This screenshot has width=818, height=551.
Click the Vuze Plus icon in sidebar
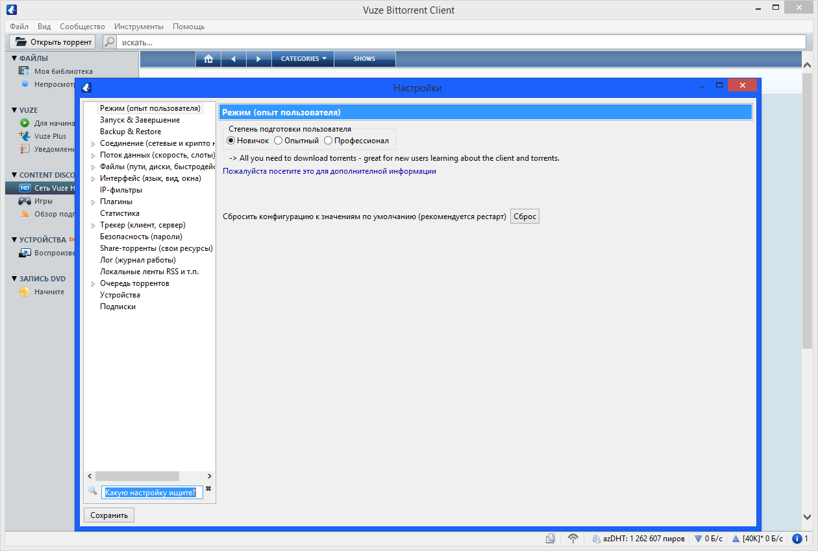tap(25, 136)
